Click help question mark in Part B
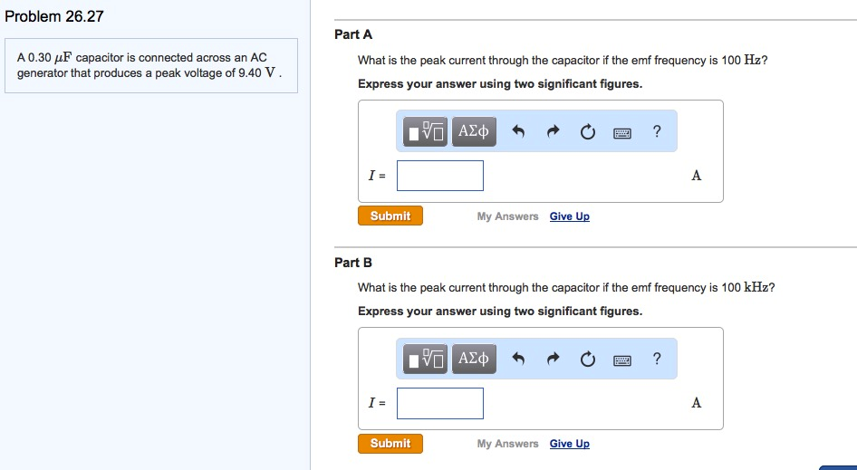Screen dimensions: 857x470 pos(657,360)
